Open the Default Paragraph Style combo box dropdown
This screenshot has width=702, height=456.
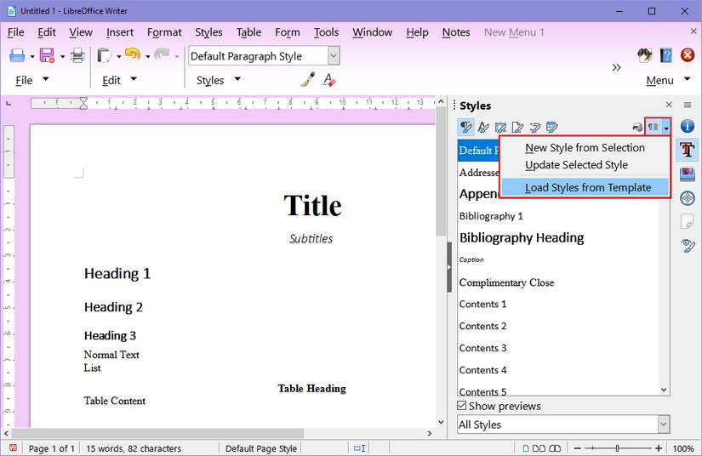pos(333,56)
